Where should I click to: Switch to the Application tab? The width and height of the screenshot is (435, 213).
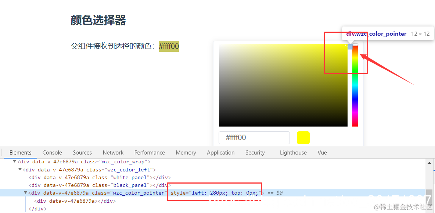point(220,152)
